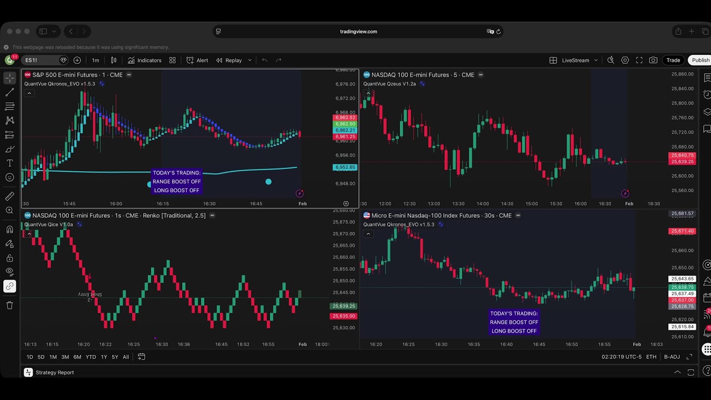Collapse the S&P 500 E-mini legend
Screen dimensions: 711x400
(x=29, y=93)
